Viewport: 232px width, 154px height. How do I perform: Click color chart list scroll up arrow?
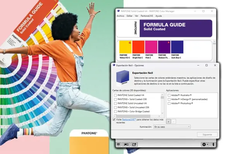tap(162, 95)
